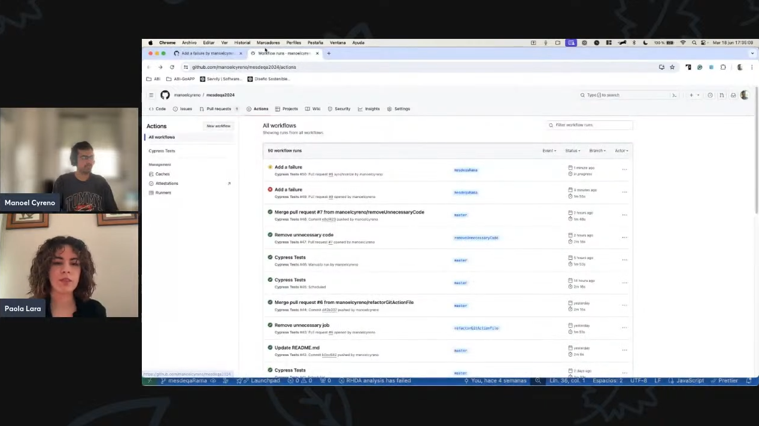
Task: Switch to the Pull requests repository tab
Action: click(x=219, y=109)
